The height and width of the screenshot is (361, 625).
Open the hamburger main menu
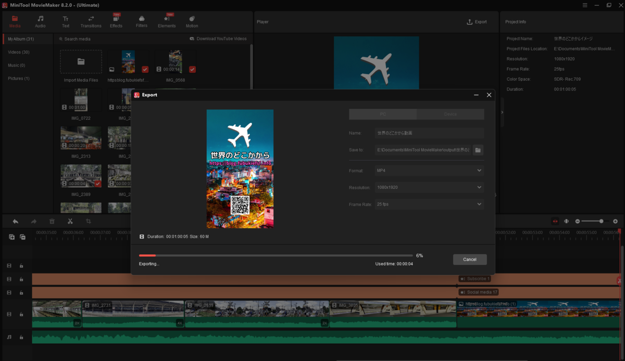(585, 5)
